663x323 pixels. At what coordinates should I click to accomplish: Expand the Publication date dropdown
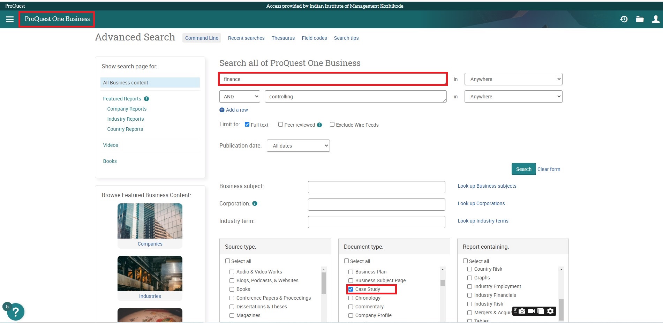(298, 146)
